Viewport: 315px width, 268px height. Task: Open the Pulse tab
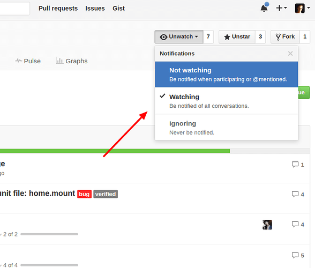28,61
